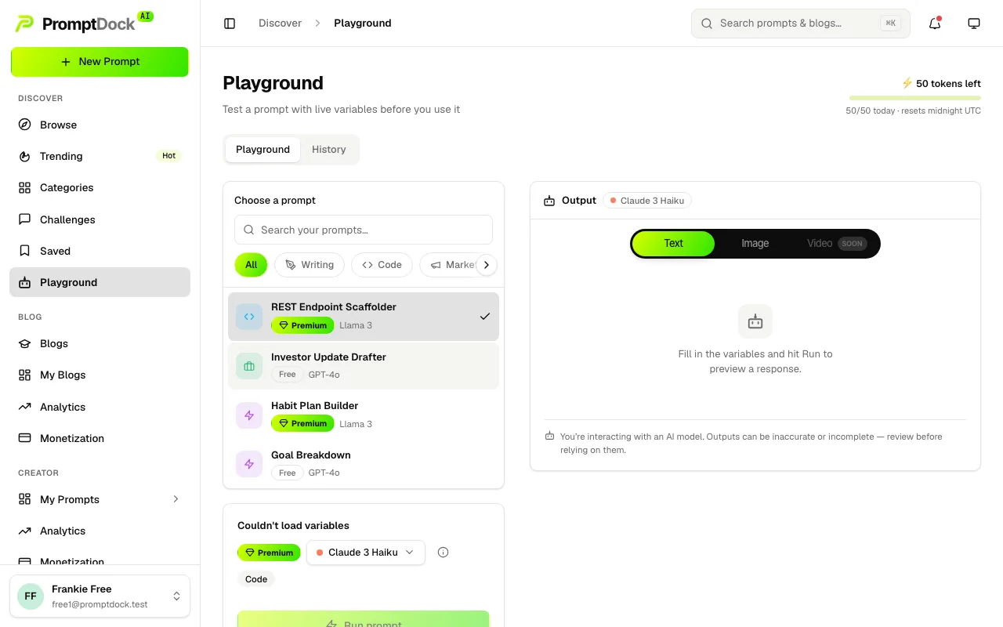Click the Search prompts & blogs field
This screenshot has height=627, width=1003.
pos(801,24)
